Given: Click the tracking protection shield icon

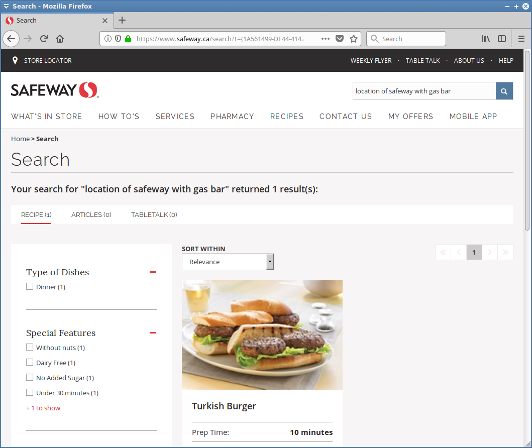Looking at the screenshot, I should coord(118,39).
